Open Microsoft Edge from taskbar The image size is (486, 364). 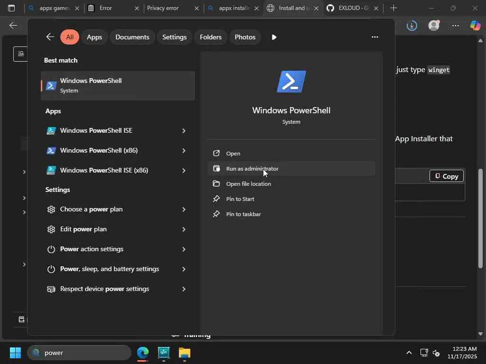(143, 353)
